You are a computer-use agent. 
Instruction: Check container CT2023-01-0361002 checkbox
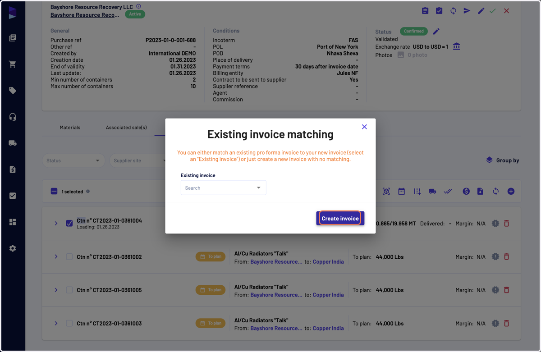69,256
